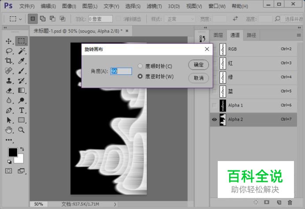The height and width of the screenshot is (209, 305).
Task: Hide the Alpha 2 channel eye
Action: pos(214,119)
